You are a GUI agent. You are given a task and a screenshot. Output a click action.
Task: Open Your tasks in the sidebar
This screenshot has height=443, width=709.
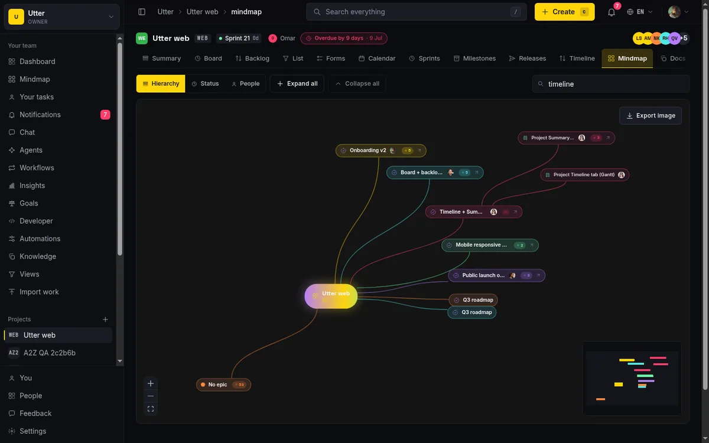pos(58,97)
